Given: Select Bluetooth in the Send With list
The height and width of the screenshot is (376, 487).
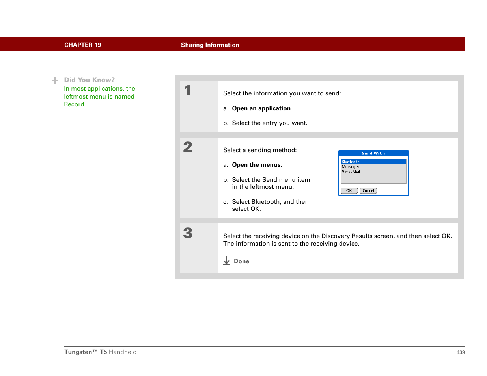Looking at the screenshot, I should coord(373,162).
